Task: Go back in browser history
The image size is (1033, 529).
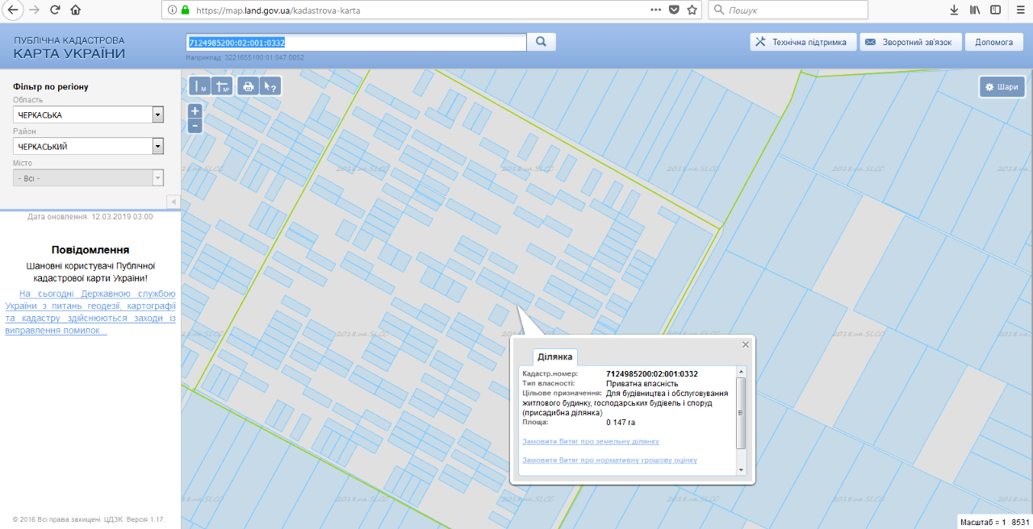Action: pyautogui.click(x=12, y=10)
